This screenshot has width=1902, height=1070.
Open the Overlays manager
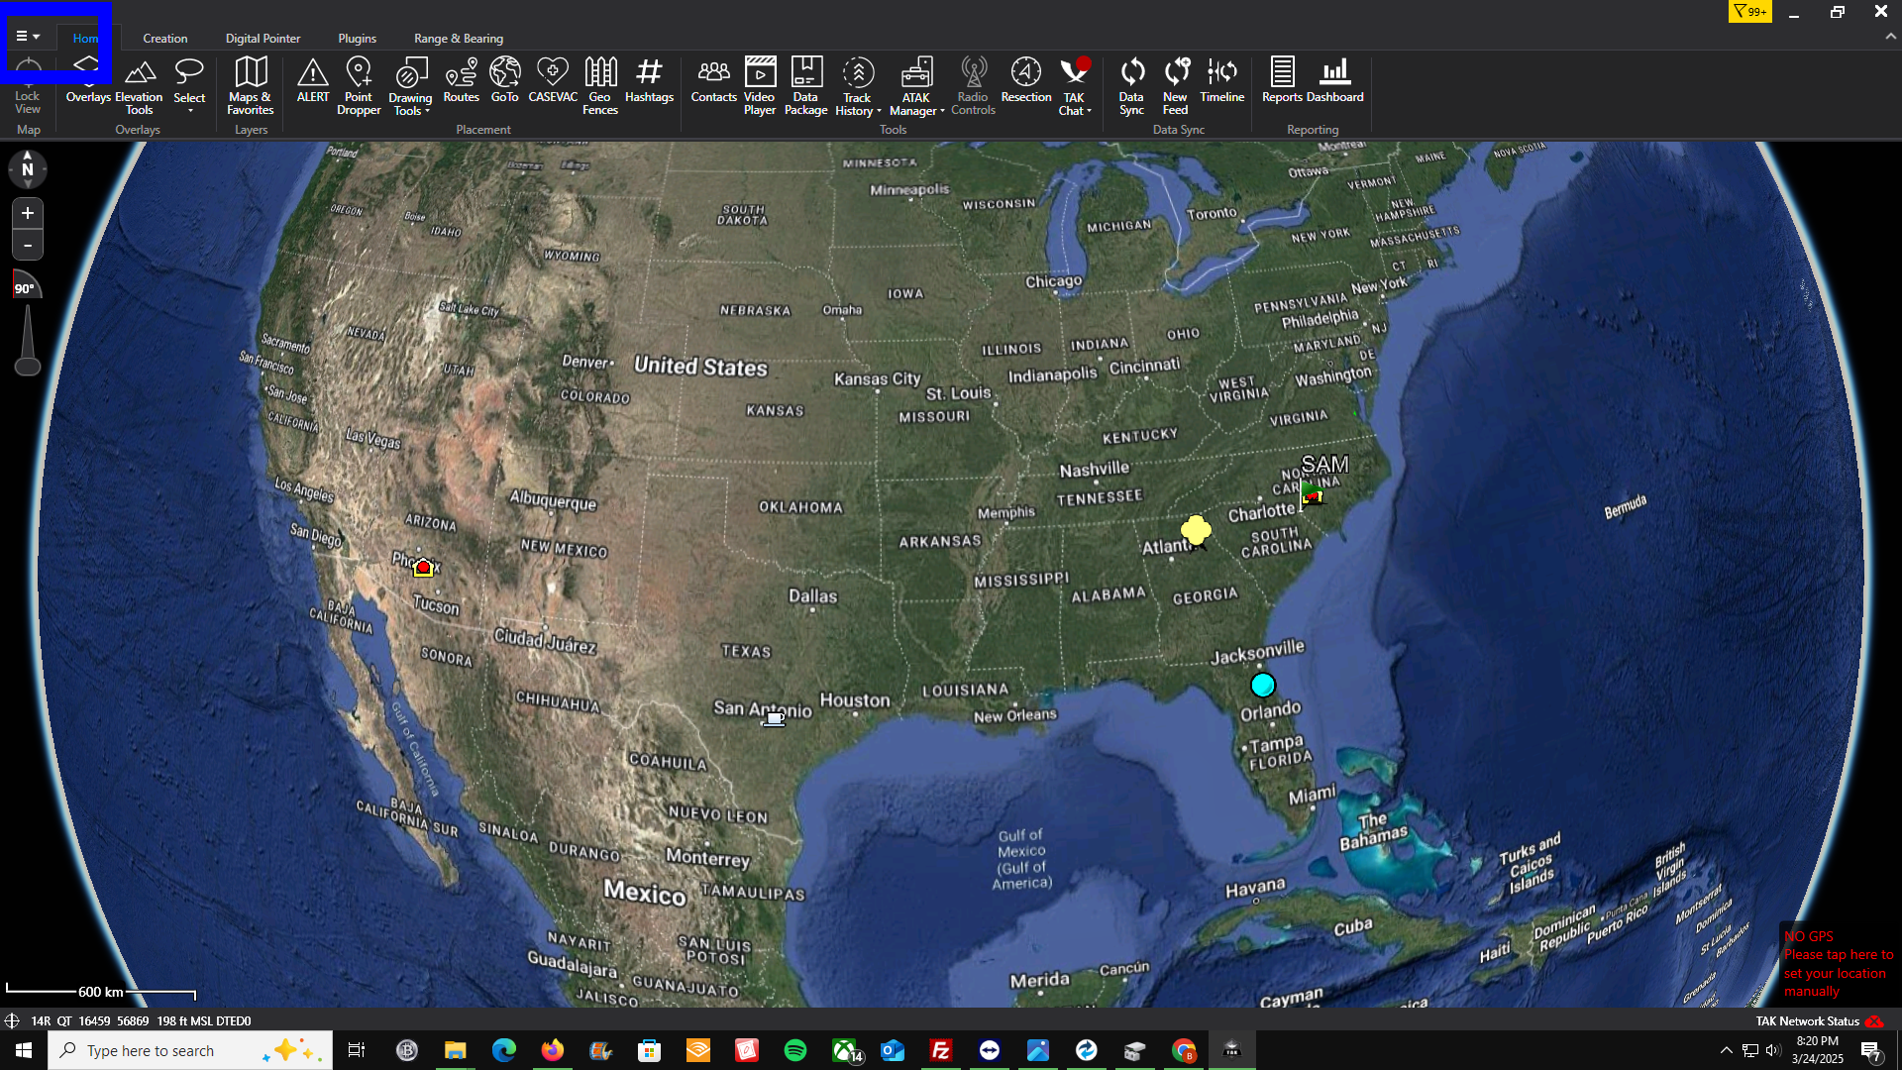pyautogui.click(x=87, y=81)
